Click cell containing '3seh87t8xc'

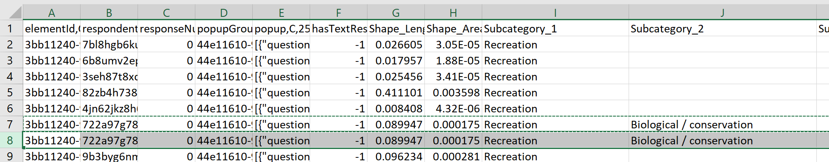109,77
